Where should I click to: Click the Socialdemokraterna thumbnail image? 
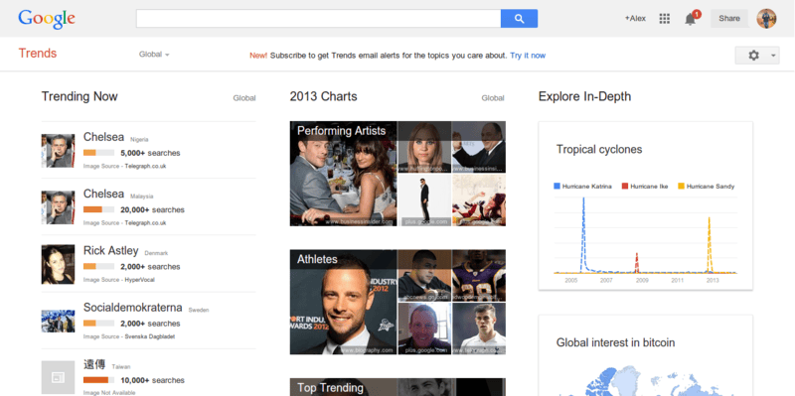coord(58,321)
